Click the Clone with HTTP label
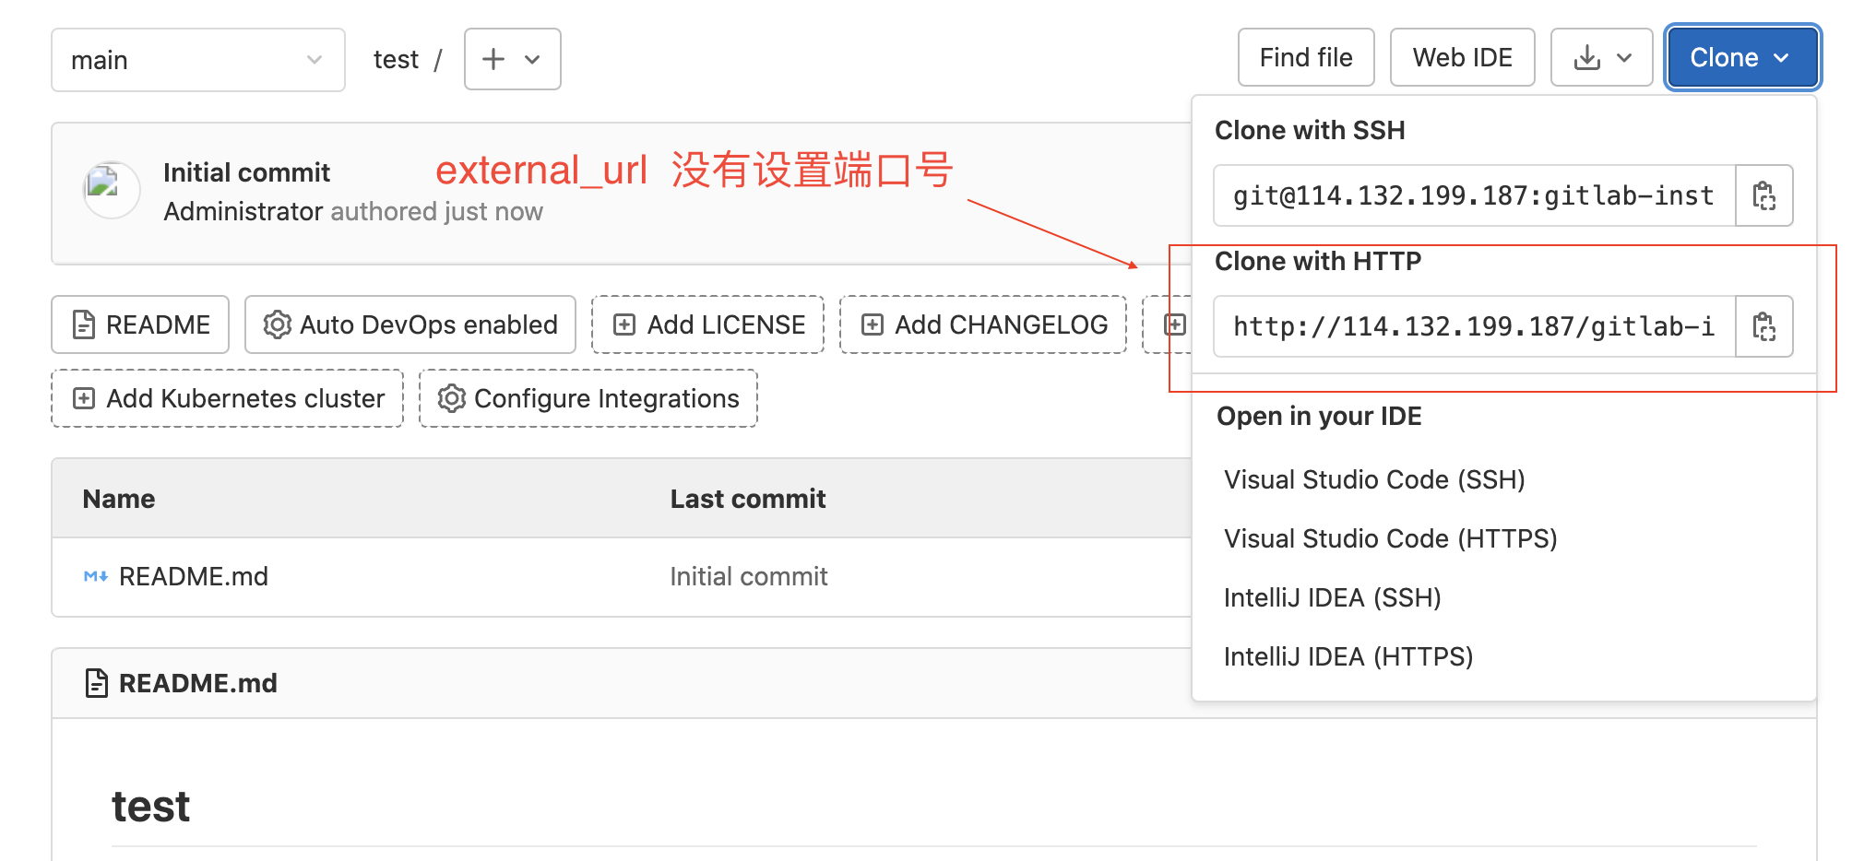The image size is (1876, 861). [1318, 261]
